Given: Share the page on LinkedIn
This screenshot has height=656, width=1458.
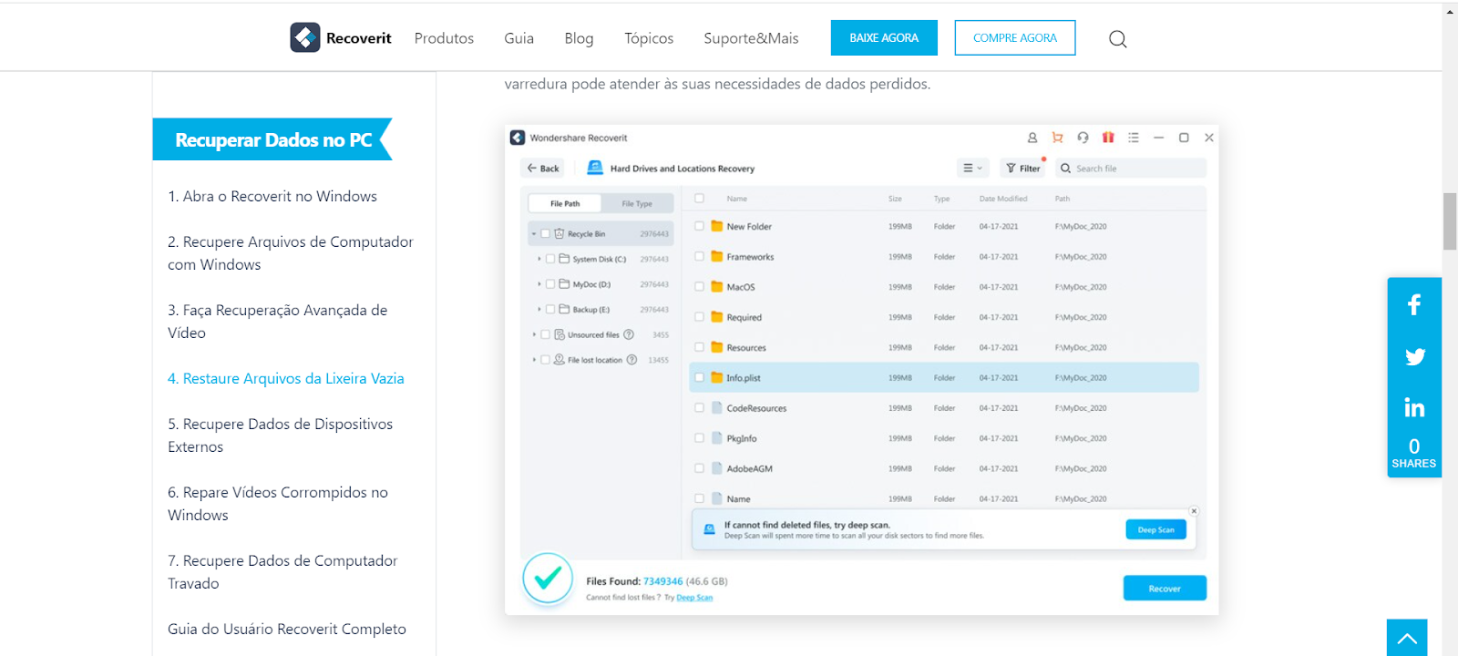Looking at the screenshot, I should (x=1414, y=407).
